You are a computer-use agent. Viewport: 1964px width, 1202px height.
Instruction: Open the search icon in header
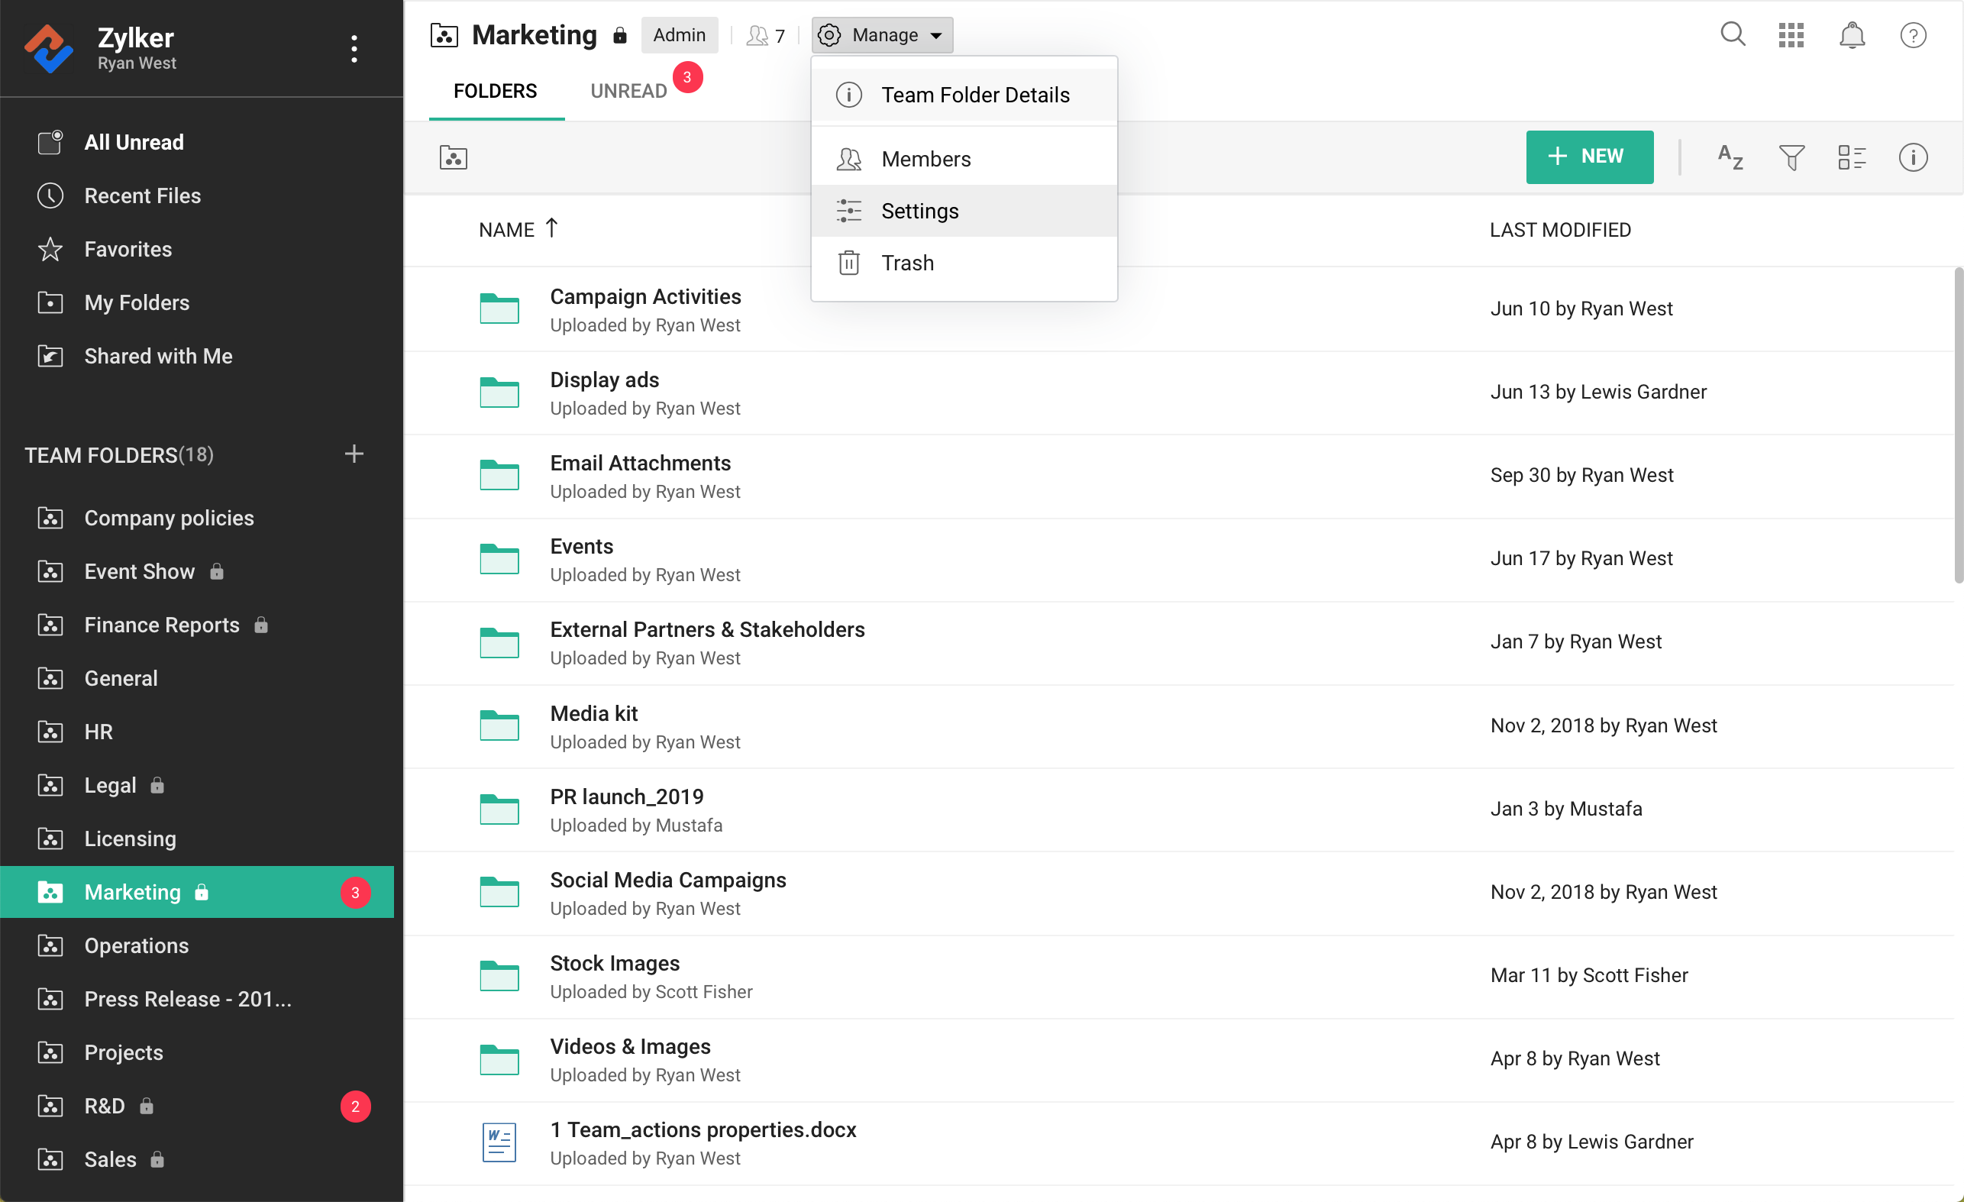tap(1733, 34)
